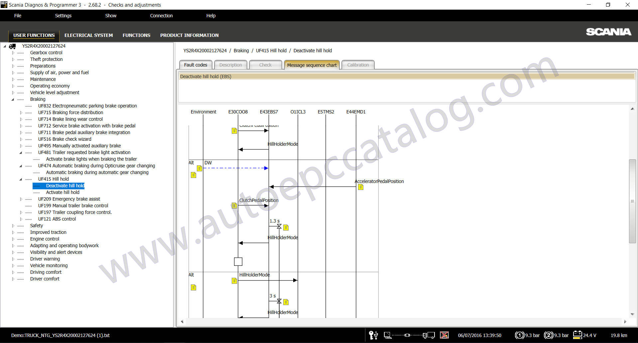Screen dimensions: 638x343
Task: Switch to the Fault codes tab
Action: [x=195, y=65]
